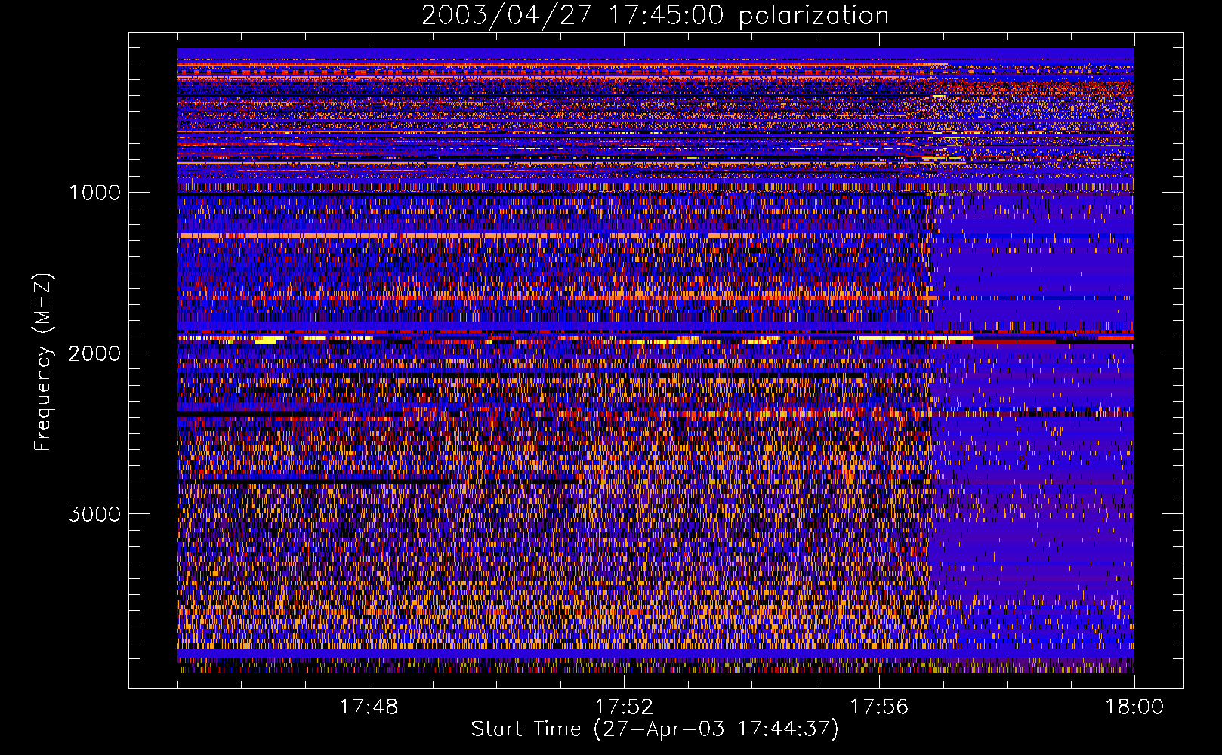Click the plot title "2003/04/27 17:45:00 polarization"
Image resolution: width=1222 pixels, height=755 pixels.
[655, 16]
